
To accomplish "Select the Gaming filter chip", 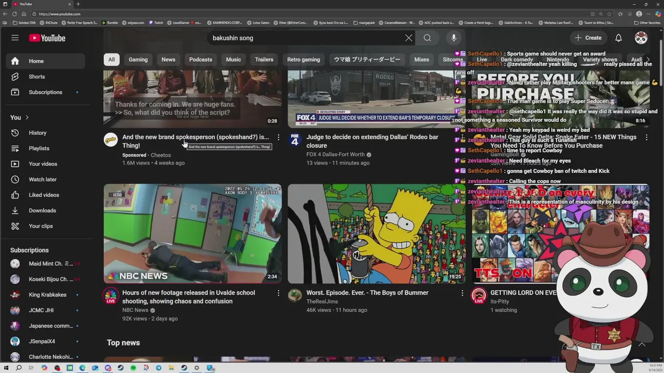I will pos(138,60).
